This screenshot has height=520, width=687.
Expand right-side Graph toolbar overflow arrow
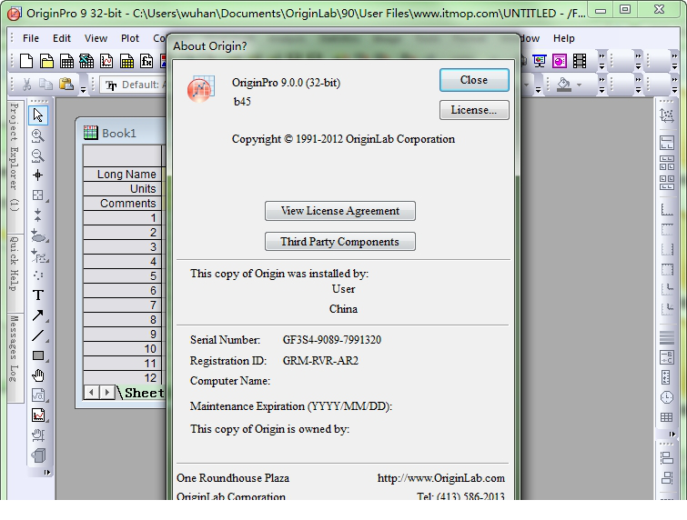pyautogui.click(x=672, y=435)
